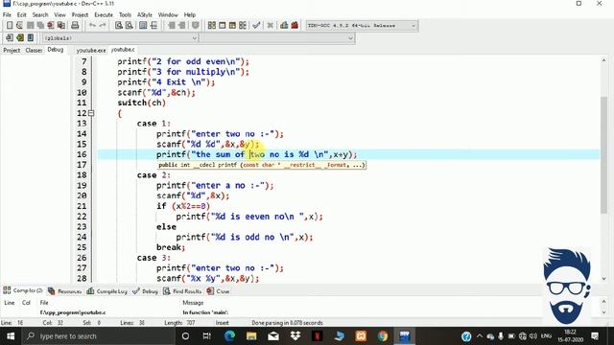The image size is (614, 345).
Task: Click the Windows Start button
Action: pyautogui.click(x=11, y=336)
